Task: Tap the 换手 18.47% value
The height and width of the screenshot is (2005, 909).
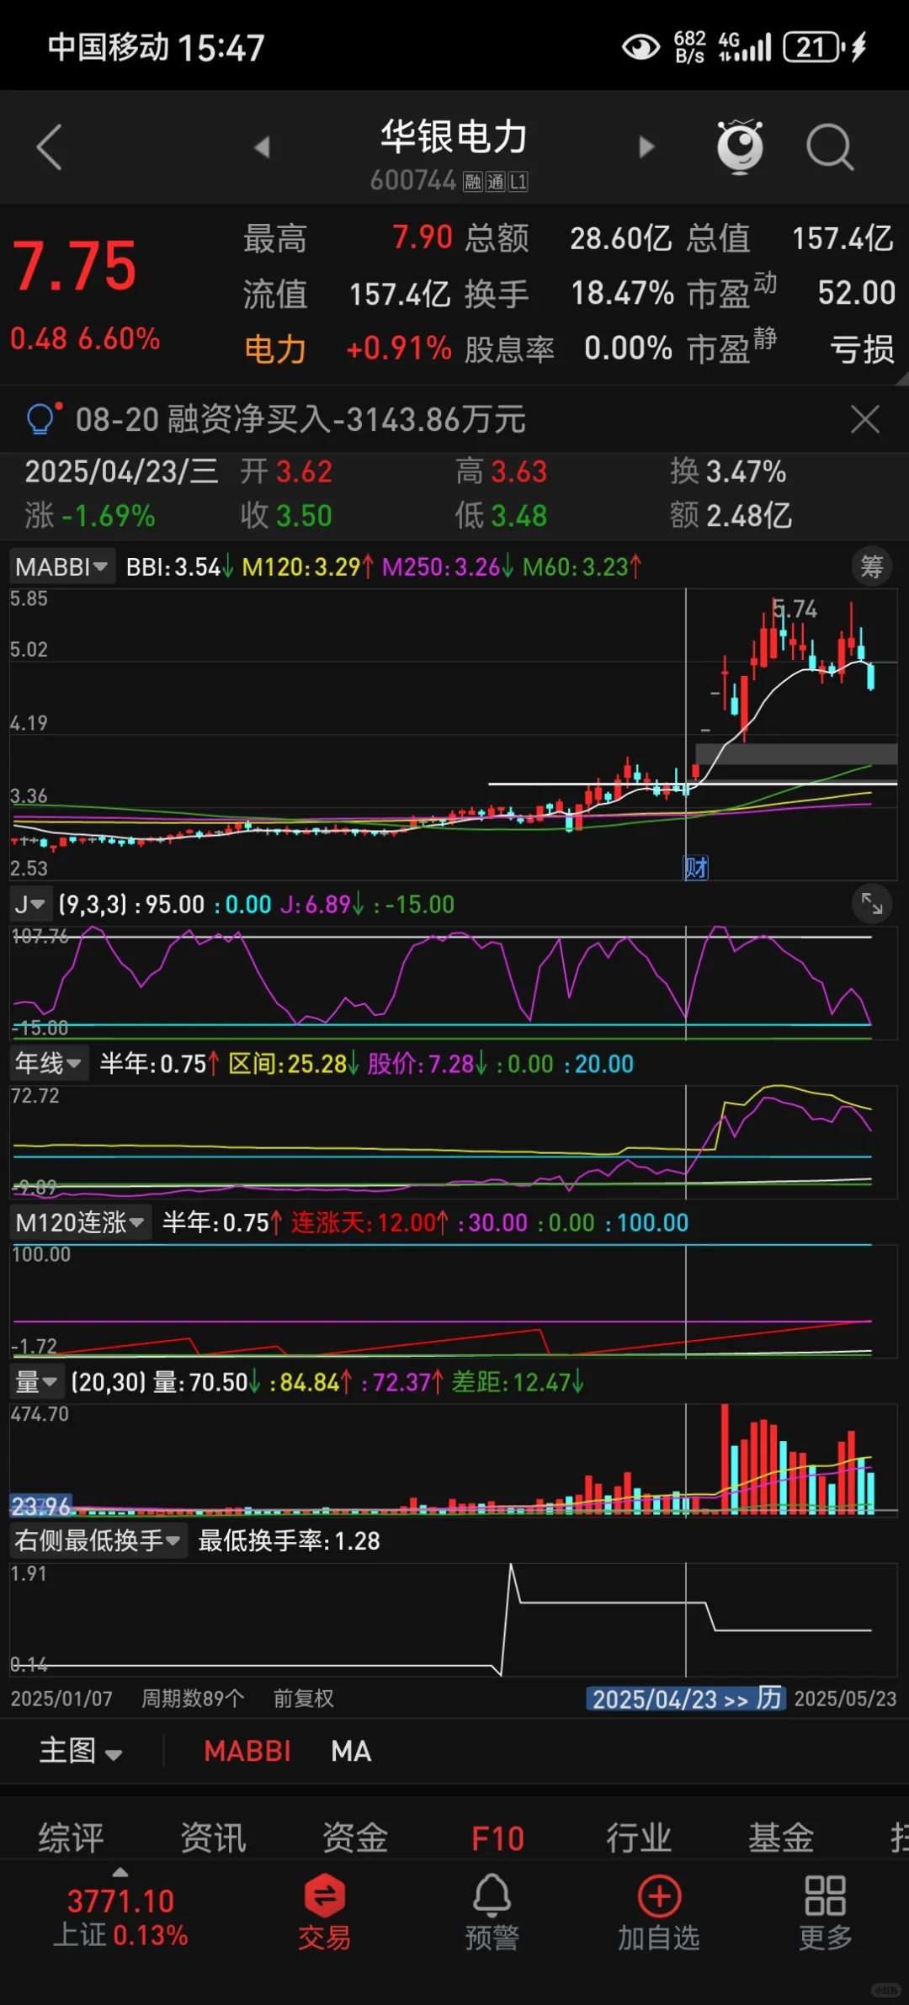Action: point(622,293)
